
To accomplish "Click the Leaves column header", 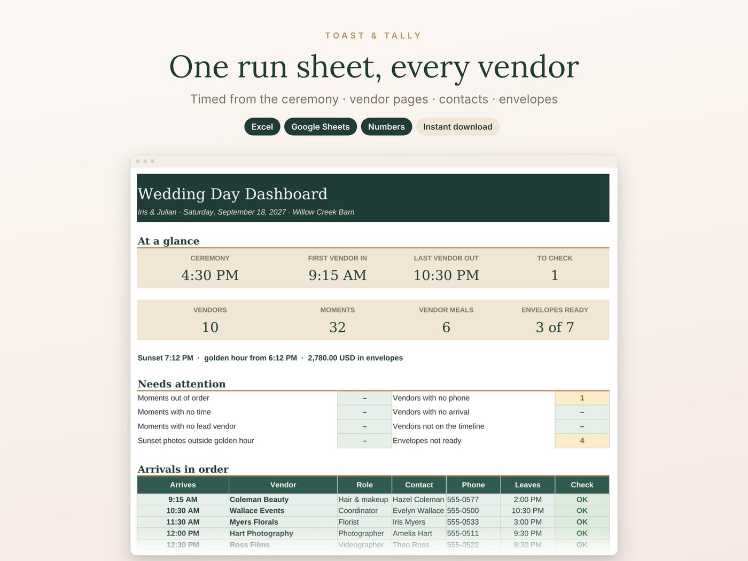I will pos(527,485).
